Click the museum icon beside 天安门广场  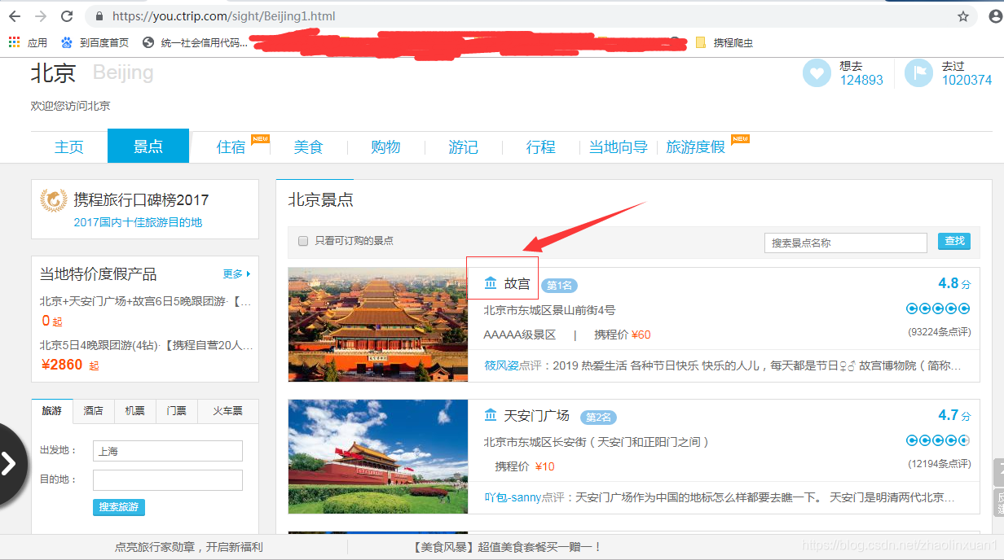(491, 415)
